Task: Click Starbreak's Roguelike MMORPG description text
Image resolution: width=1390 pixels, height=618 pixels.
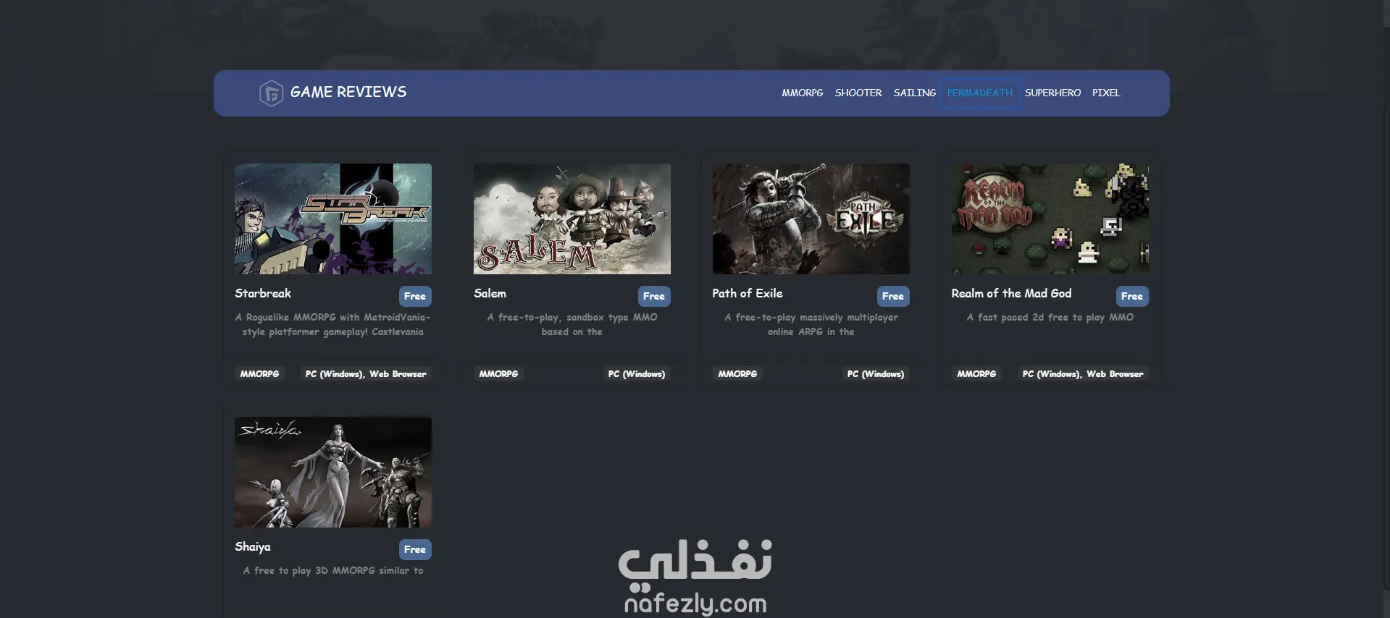Action: (333, 324)
